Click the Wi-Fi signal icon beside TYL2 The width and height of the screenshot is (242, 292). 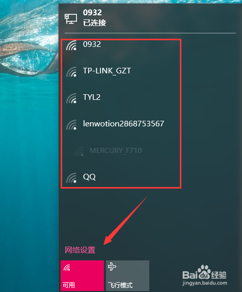71,98
